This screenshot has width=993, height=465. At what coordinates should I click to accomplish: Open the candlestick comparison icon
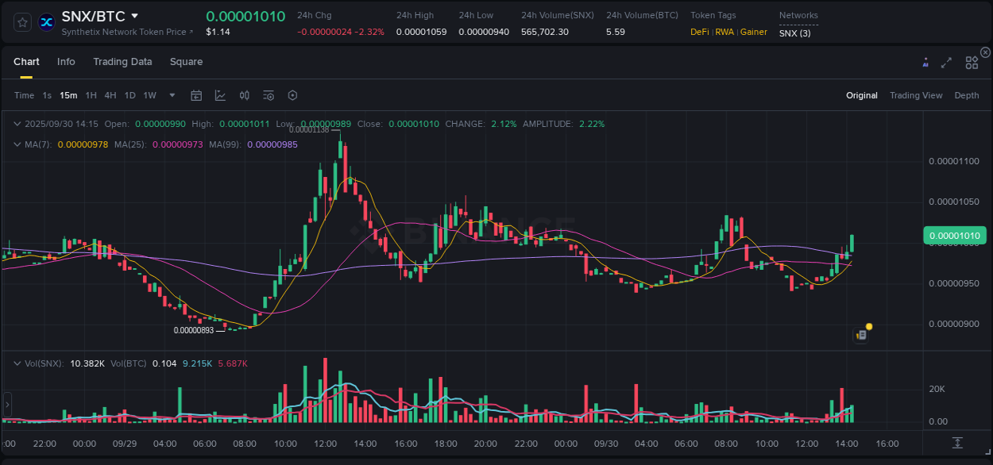click(245, 95)
